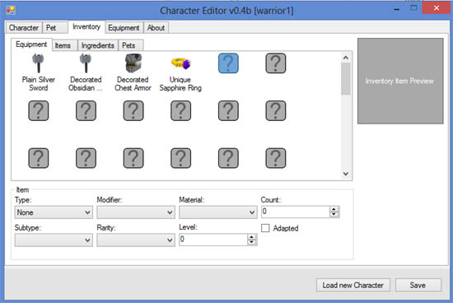Decrease the Count value with down arrow
453x303 pixels.
(x=334, y=214)
